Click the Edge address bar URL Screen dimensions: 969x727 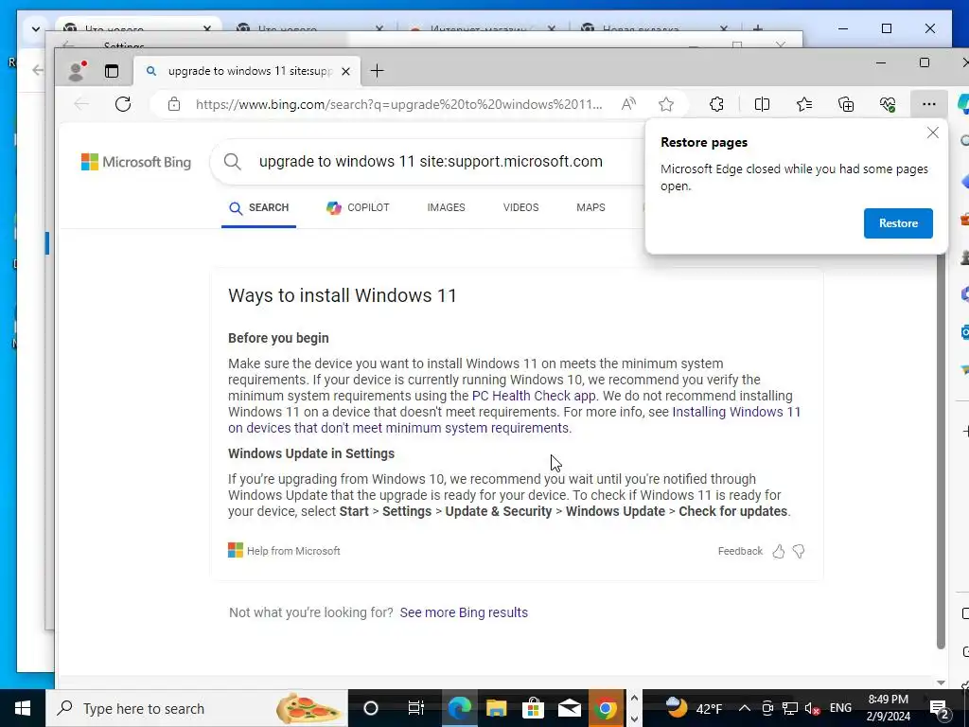398,104
